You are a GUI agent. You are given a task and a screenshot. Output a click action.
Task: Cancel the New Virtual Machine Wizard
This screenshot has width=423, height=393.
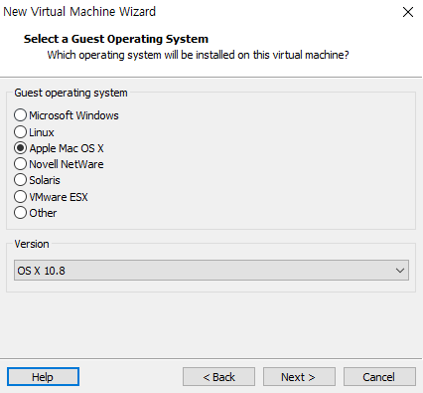pyautogui.click(x=379, y=377)
